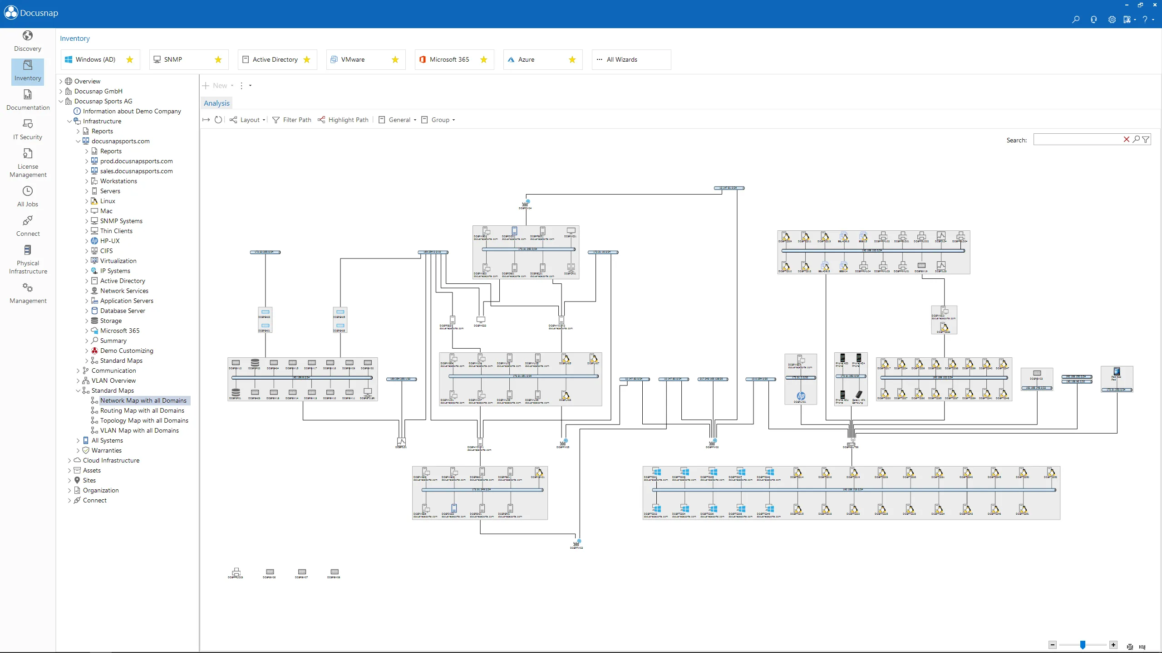This screenshot has width=1162, height=653.
Task: Open Physical Infrastructure in the sidebar
Action: click(x=28, y=259)
